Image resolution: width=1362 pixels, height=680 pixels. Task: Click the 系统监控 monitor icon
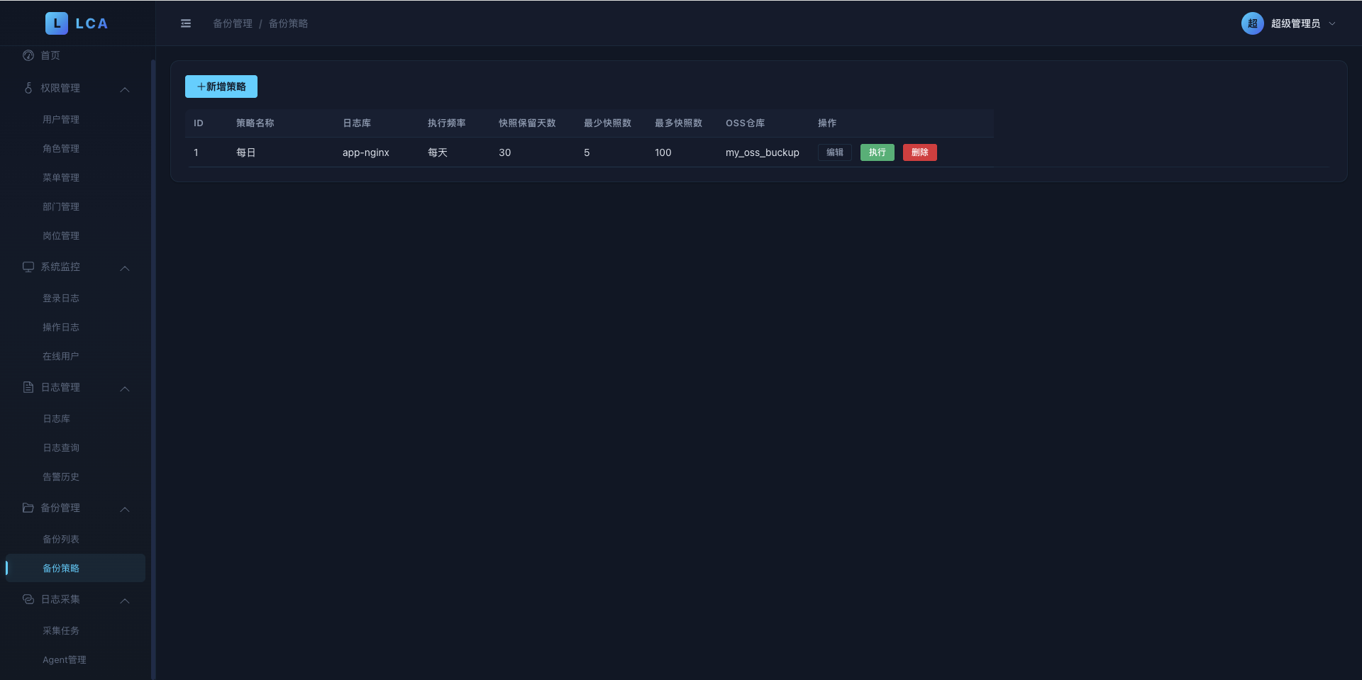click(28, 267)
